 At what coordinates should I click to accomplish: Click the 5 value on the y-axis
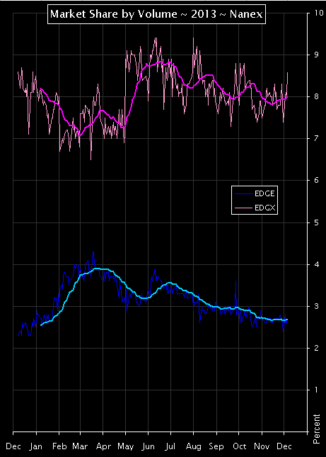point(317,222)
